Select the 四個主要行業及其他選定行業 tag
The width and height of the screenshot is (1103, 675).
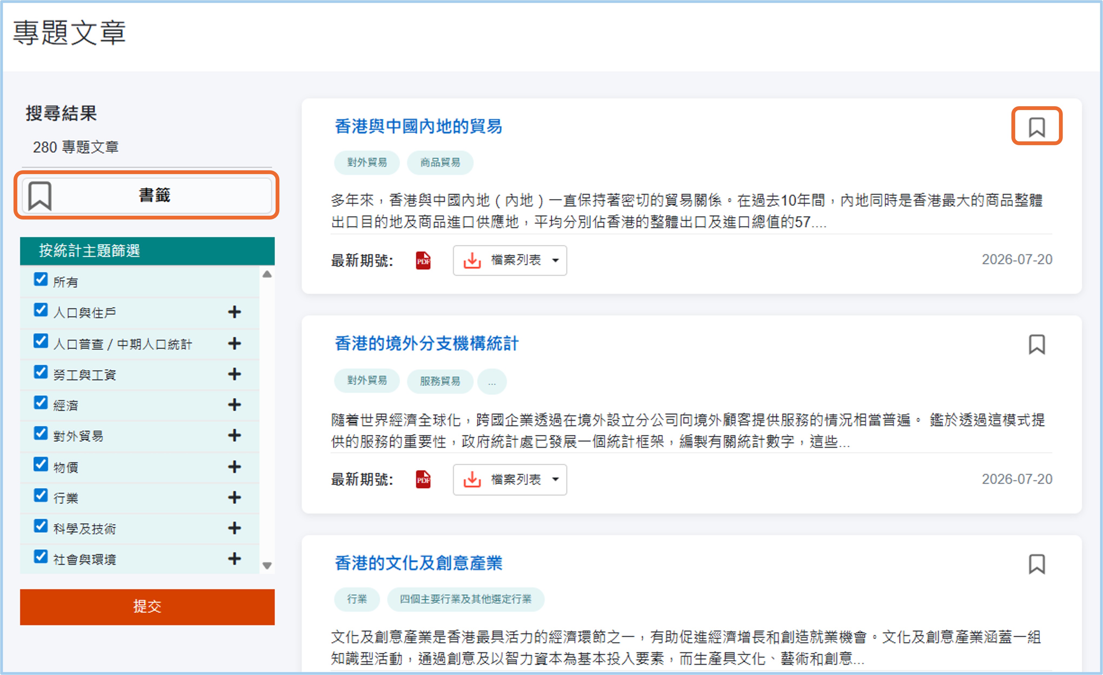click(x=465, y=599)
